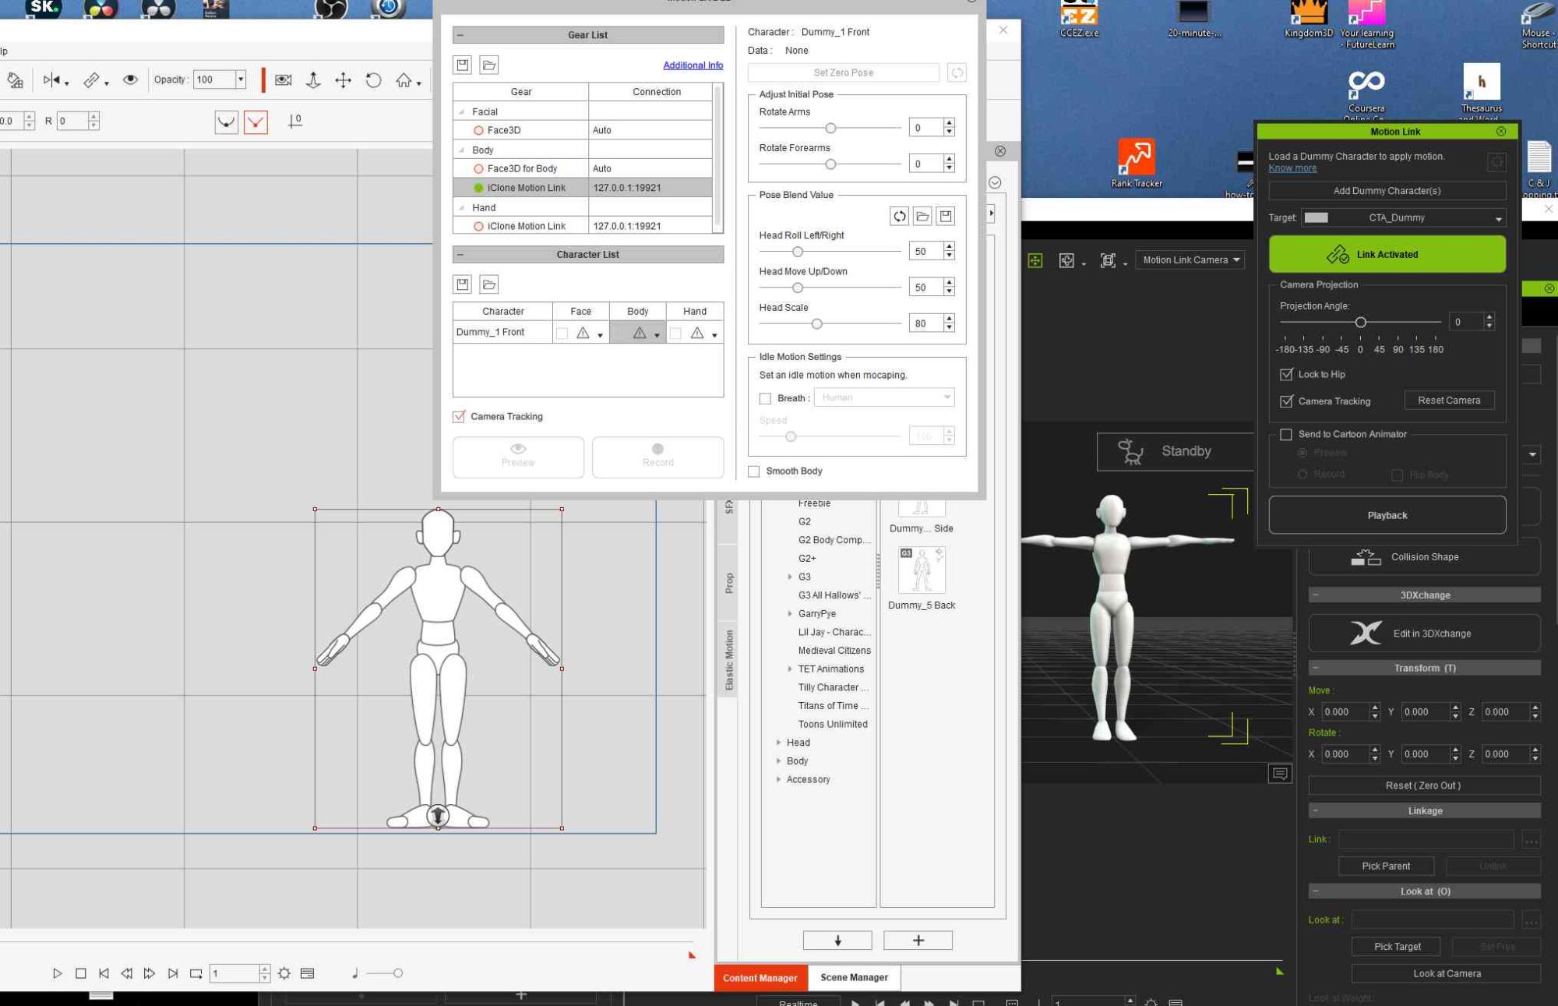Screen dimensions: 1558x1006
Task: Select the rotate tool in toolbar
Action: (373, 79)
